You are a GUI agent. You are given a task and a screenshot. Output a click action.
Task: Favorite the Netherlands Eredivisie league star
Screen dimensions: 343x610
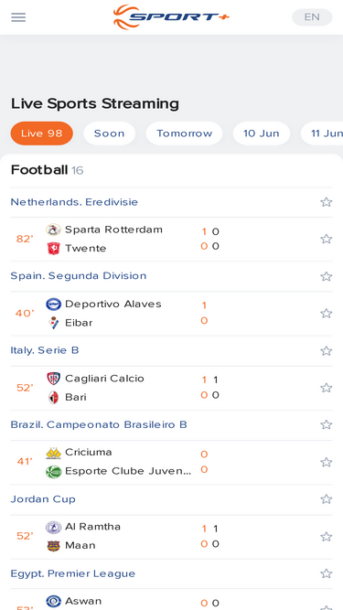pos(327,202)
